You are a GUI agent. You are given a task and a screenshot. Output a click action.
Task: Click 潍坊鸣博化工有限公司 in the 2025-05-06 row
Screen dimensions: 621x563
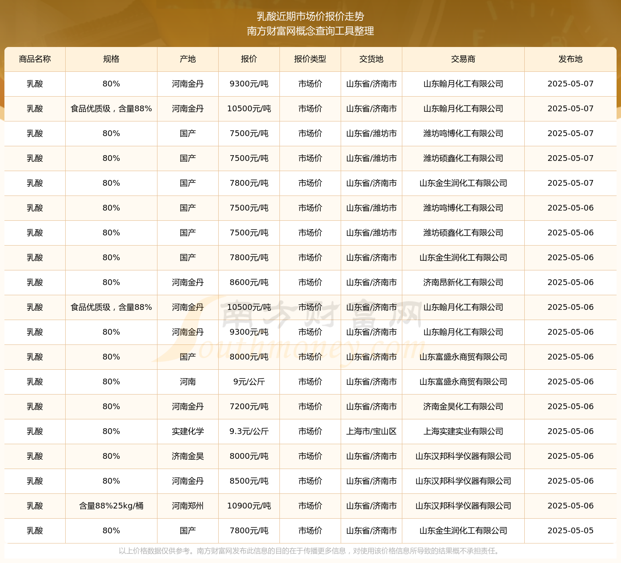pyautogui.click(x=463, y=208)
